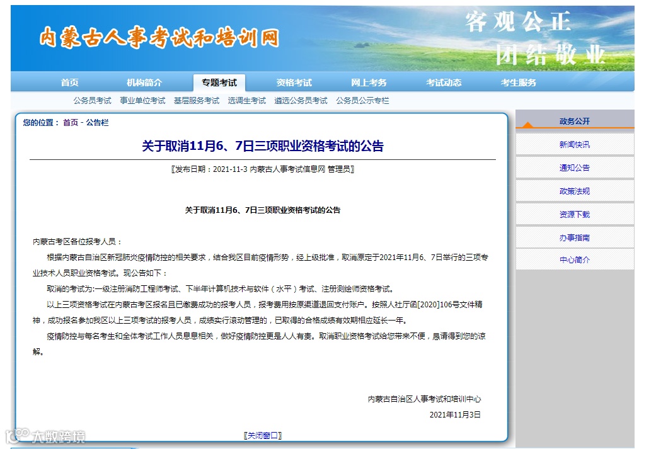Click the blue announcement headline 关于取消11月6、7日
The height and width of the screenshot is (449, 656).
tap(263, 146)
